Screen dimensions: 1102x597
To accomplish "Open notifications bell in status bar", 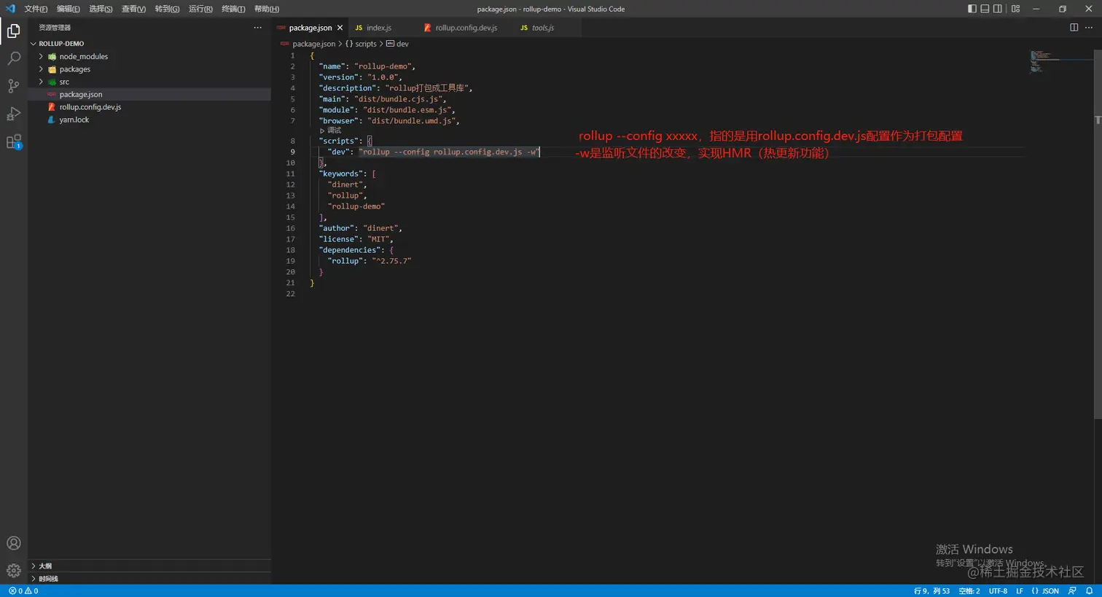I will 1090,591.
